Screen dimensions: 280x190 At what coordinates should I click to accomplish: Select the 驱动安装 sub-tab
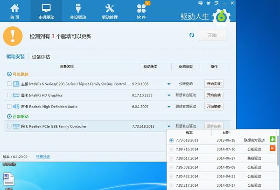[15, 57]
